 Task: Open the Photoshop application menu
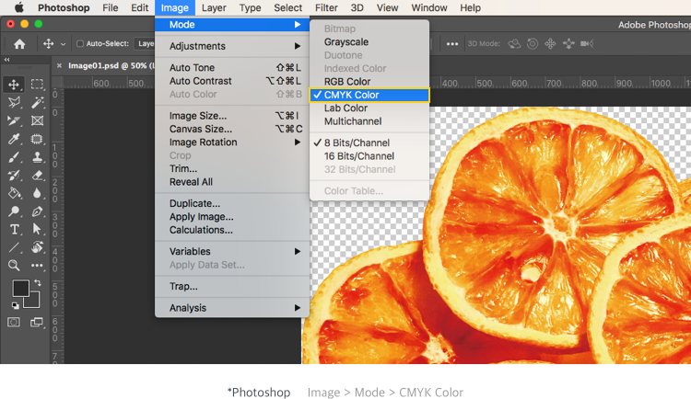pos(64,8)
